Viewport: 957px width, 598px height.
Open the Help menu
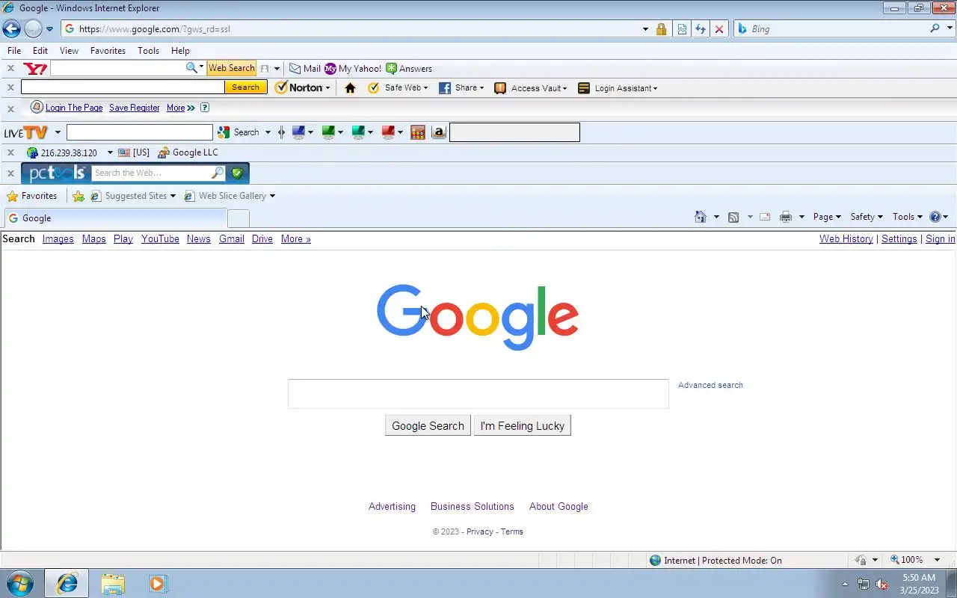(180, 51)
